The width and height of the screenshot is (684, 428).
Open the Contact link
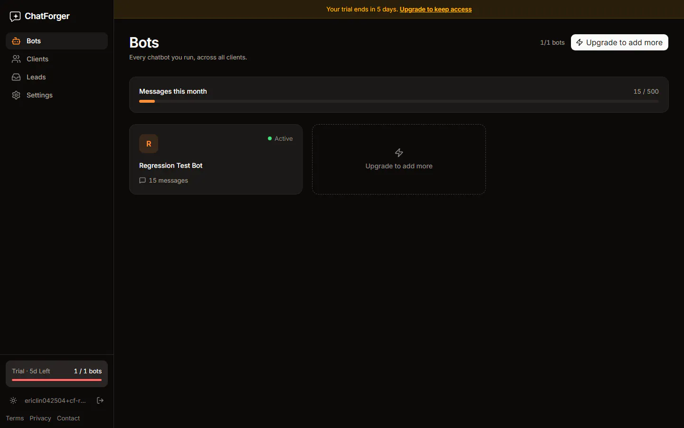[x=68, y=418]
